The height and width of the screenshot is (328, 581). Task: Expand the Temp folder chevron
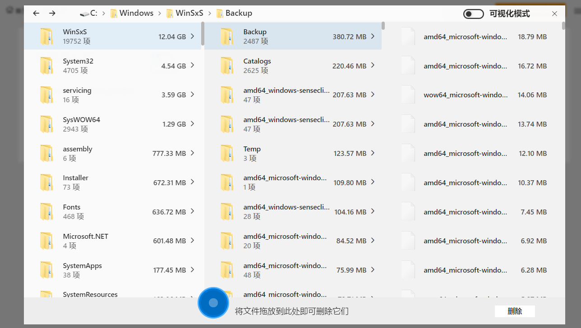373,153
